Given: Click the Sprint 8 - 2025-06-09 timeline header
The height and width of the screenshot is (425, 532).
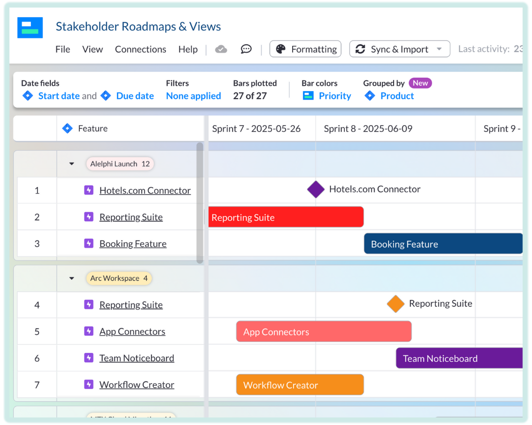Looking at the screenshot, I should (x=395, y=129).
